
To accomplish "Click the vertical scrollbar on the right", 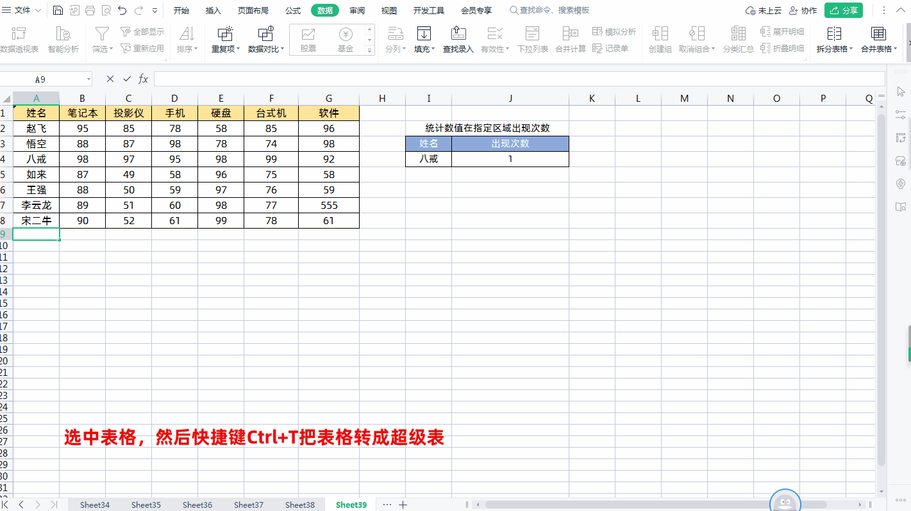I will pyautogui.click(x=882, y=288).
